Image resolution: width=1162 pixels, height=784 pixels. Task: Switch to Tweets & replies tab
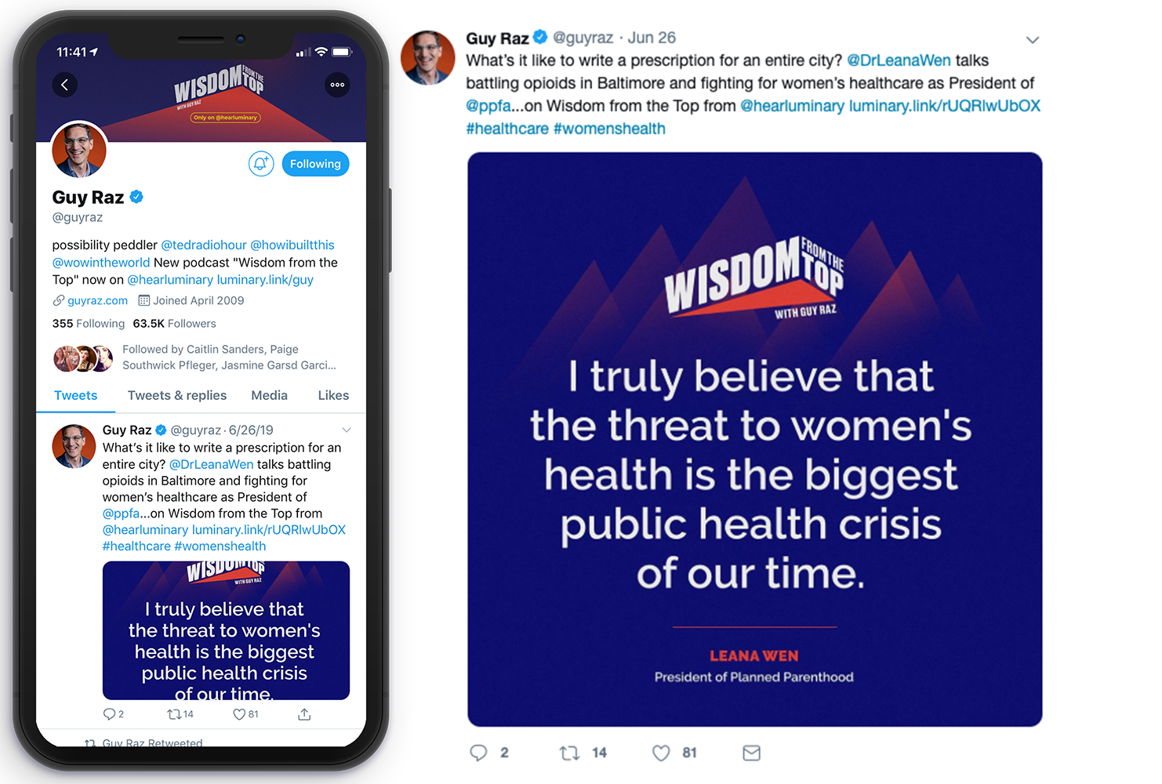[177, 395]
